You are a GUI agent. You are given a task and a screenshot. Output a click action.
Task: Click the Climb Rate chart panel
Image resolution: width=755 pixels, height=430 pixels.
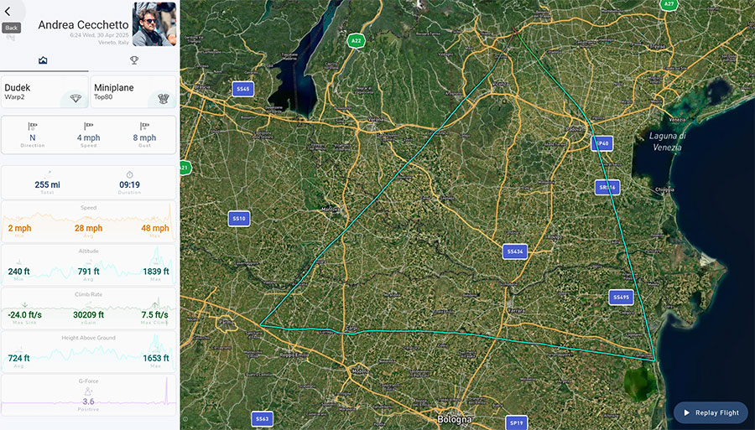pyautogui.click(x=89, y=308)
